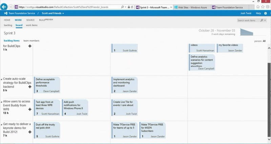This screenshot has width=271, height=144.
Task: Click the search work items magnifier icon
Action: click(262, 20)
